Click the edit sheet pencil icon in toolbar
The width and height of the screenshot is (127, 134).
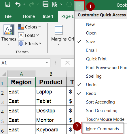(x=55, y=4)
